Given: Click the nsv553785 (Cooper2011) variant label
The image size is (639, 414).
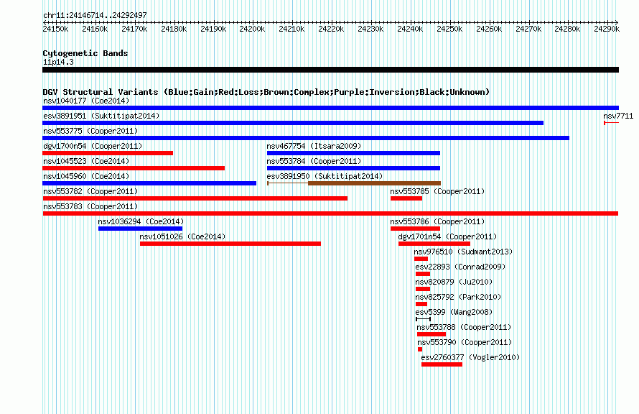Looking at the screenshot, I should point(437,191).
